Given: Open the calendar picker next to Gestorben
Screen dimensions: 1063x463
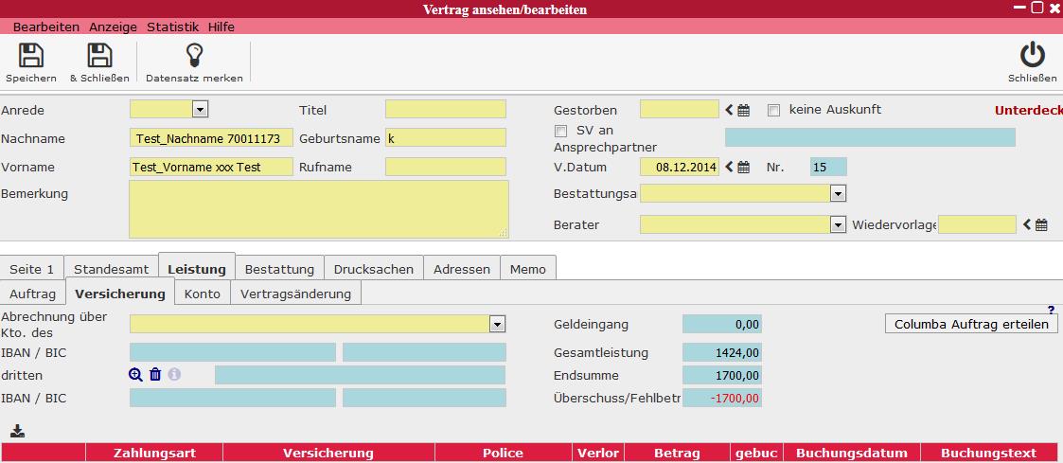Looking at the screenshot, I should pos(744,111).
